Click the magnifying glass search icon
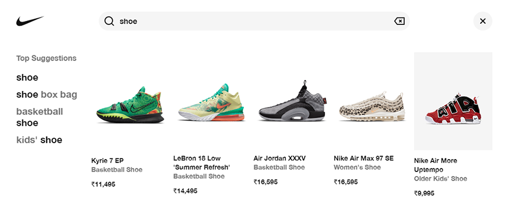Viewport: 508px width, 210px height. click(x=109, y=22)
